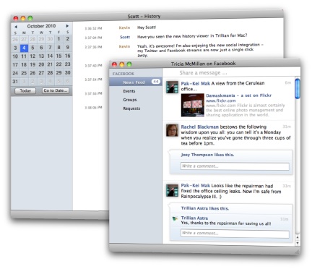Click the News Feed unread count badge
This screenshot has height=269, width=312.
click(x=156, y=82)
